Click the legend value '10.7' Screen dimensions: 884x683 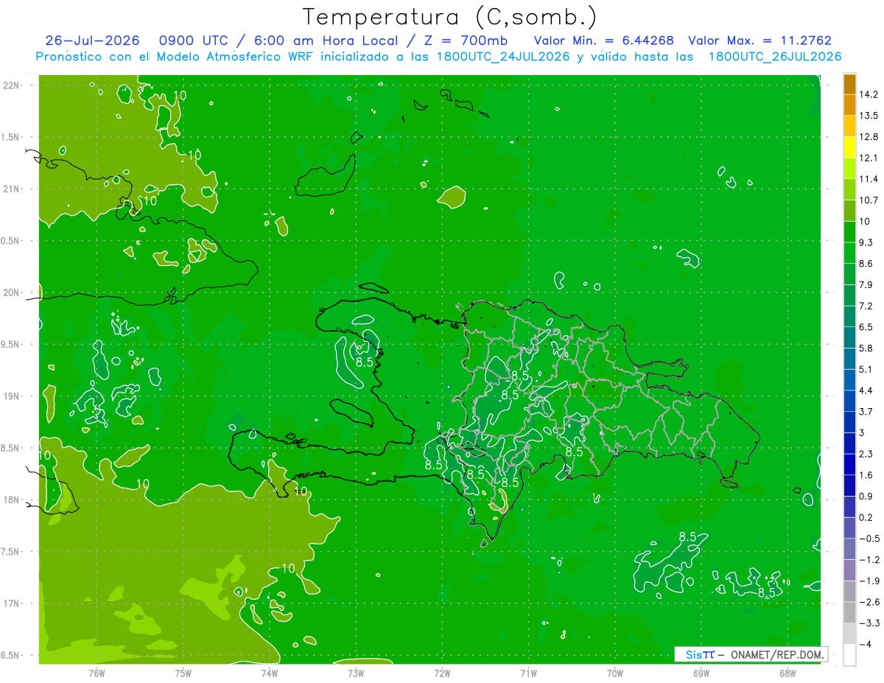[870, 200]
